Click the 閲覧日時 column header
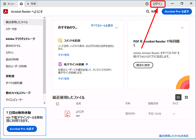The height and width of the screenshot is (139, 196). (x=153, y=103)
